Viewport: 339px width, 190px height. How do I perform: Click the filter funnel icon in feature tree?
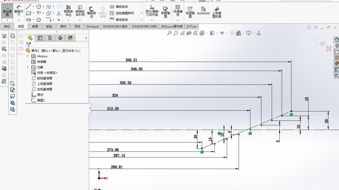point(29,45)
